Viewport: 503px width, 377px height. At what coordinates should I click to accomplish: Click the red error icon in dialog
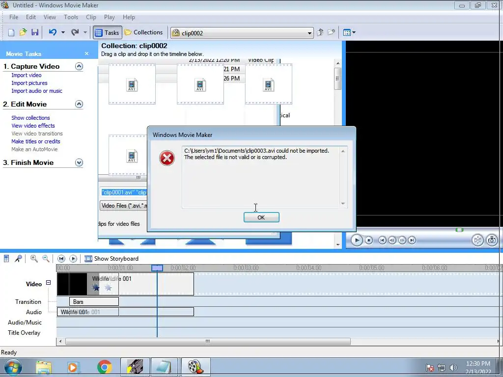[x=167, y=158]
